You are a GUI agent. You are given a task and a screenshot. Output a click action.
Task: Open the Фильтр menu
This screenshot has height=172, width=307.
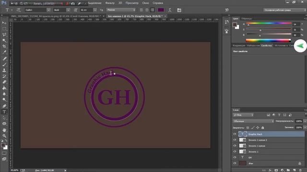[x=110, y=3]
